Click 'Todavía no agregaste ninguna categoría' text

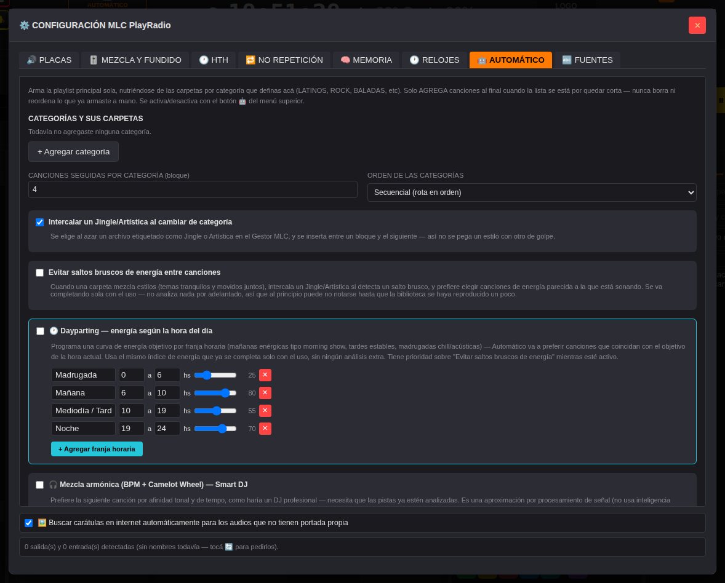pyautogui.click(x=90, y=132)
